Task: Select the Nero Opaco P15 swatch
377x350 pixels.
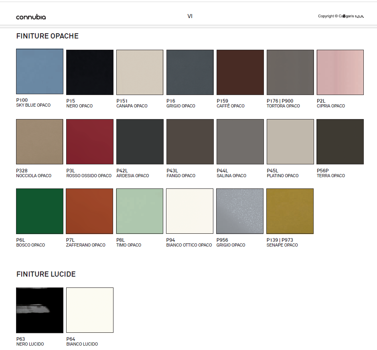Action: pos(90,72)
